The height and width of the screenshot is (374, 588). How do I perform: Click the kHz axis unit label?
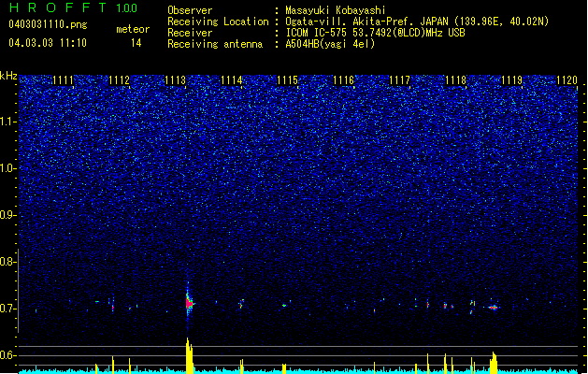pos(8,76)
